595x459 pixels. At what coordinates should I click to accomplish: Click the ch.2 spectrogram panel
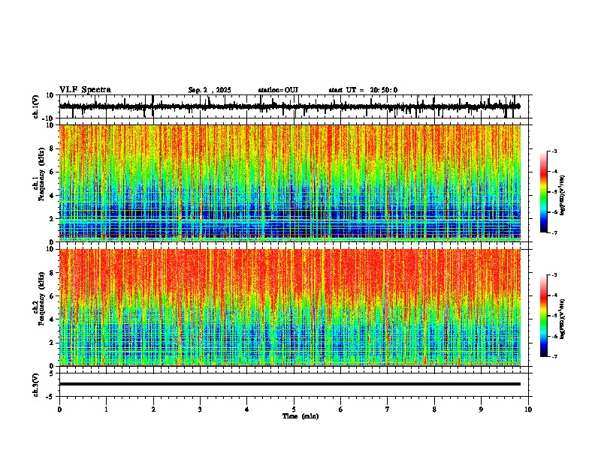290,307
